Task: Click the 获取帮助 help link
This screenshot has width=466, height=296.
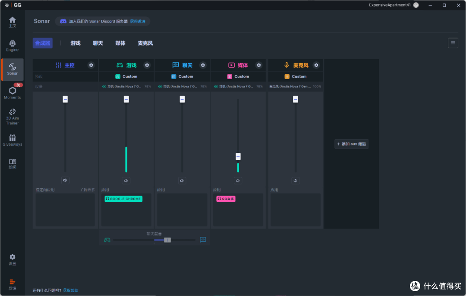Action: click(71, 290)
